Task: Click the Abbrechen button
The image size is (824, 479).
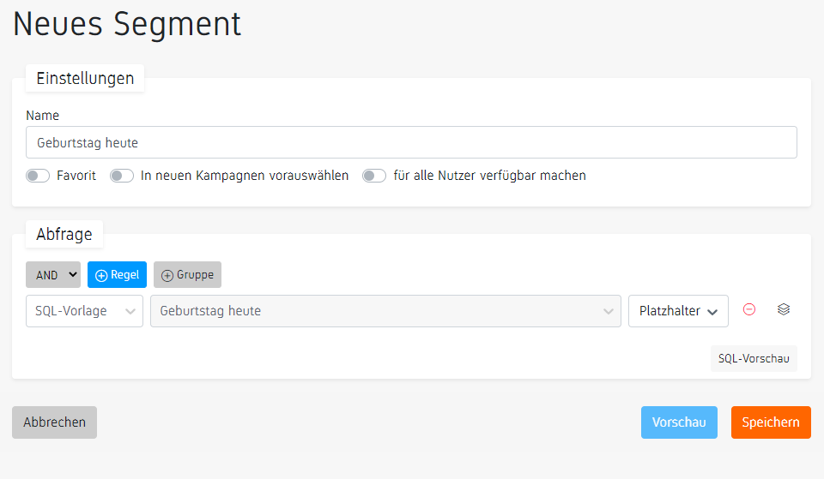Action: 54,422
